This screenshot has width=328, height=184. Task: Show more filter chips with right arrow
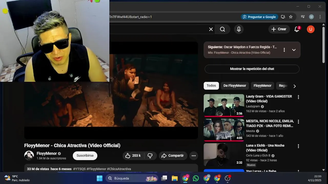[294, 86]
